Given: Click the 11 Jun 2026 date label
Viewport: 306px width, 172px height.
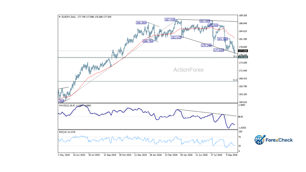Looking at the screenshot, I should (x=201, y=155).
